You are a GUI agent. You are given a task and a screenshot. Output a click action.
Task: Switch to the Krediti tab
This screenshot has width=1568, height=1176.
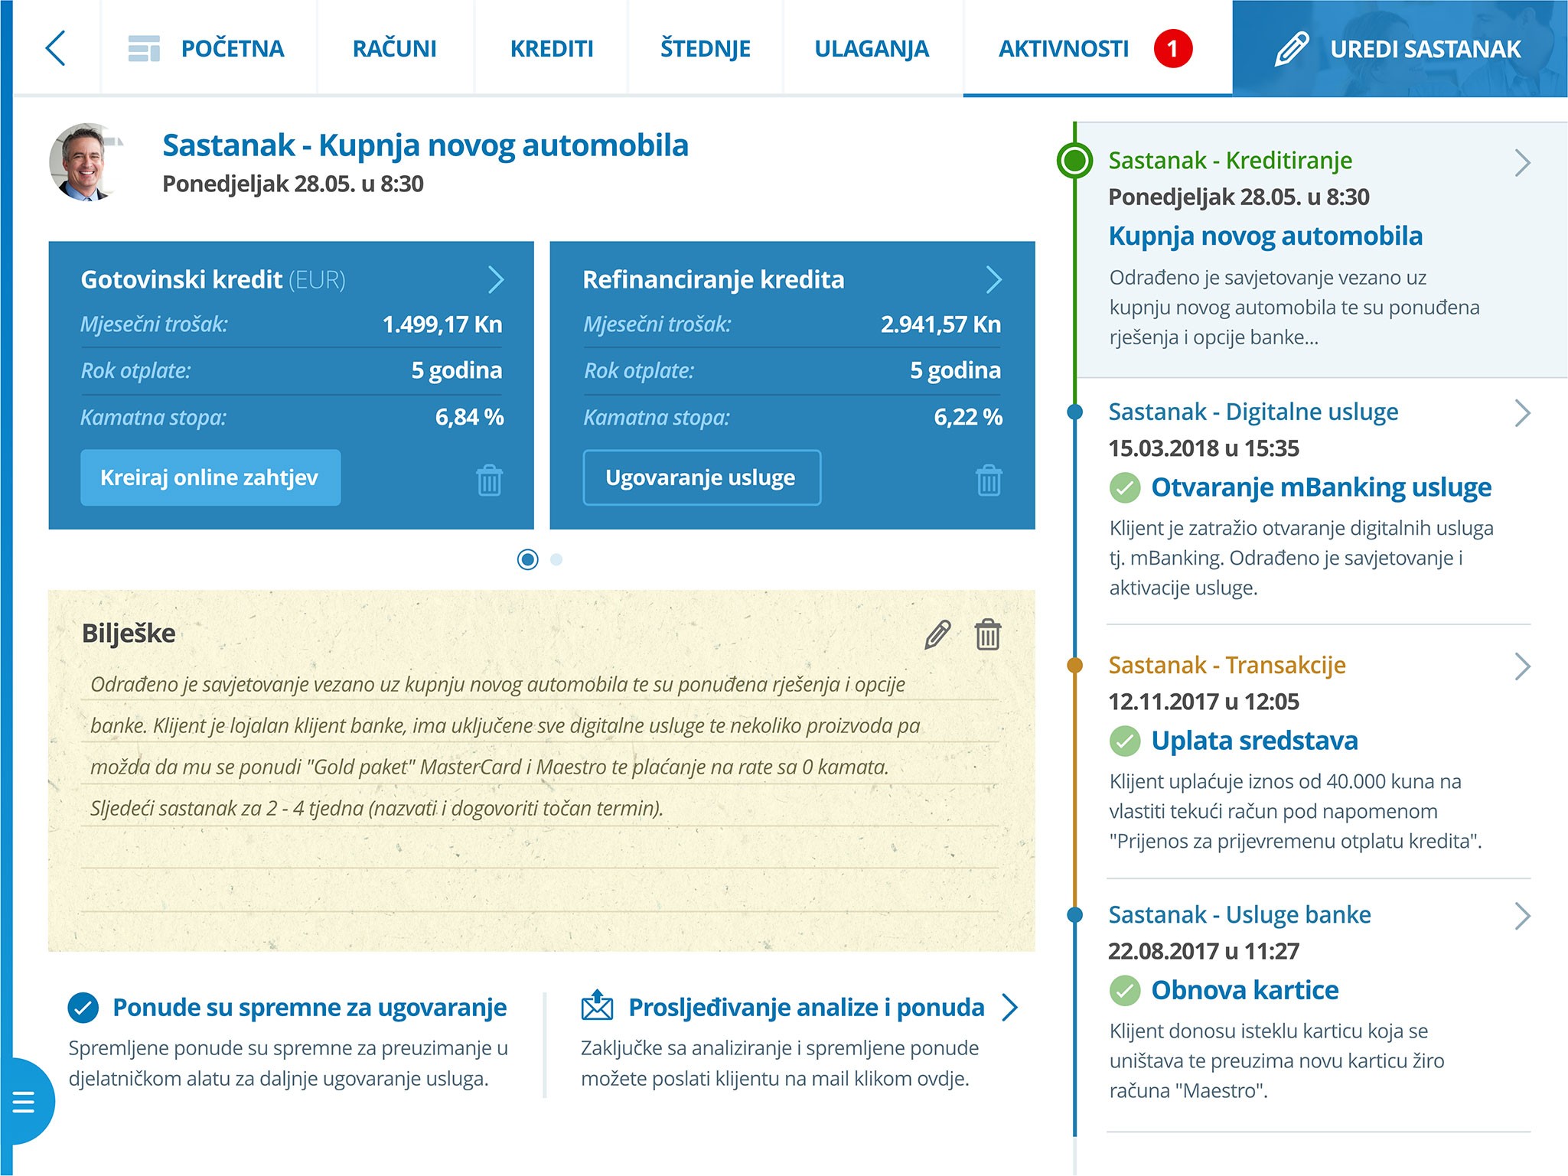pyautogui.click(x=552, y=49)
